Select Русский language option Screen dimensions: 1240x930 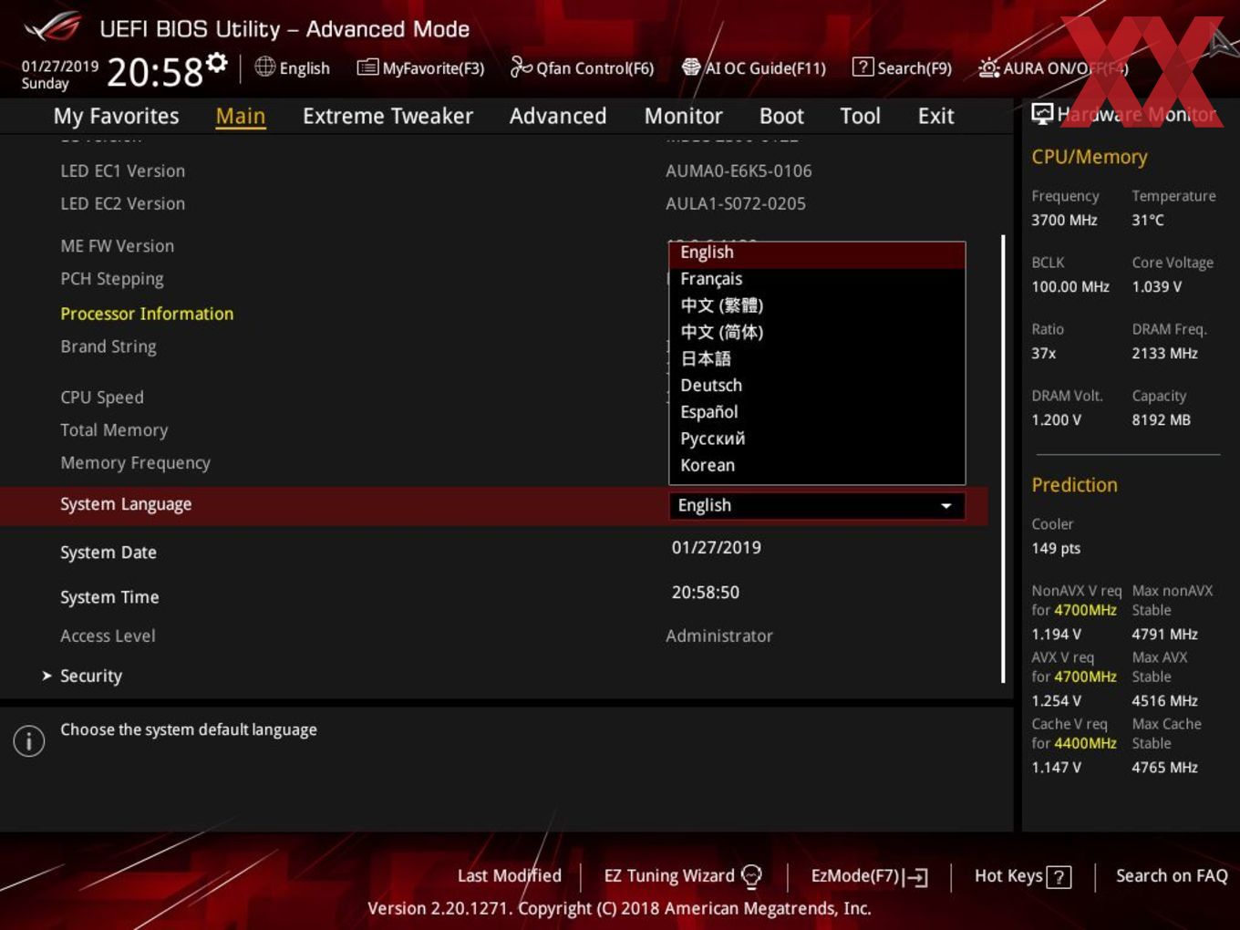[817, 438]
